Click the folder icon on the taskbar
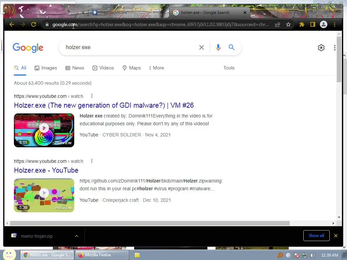This screenshot has width=347, height=260. (137, 255)
